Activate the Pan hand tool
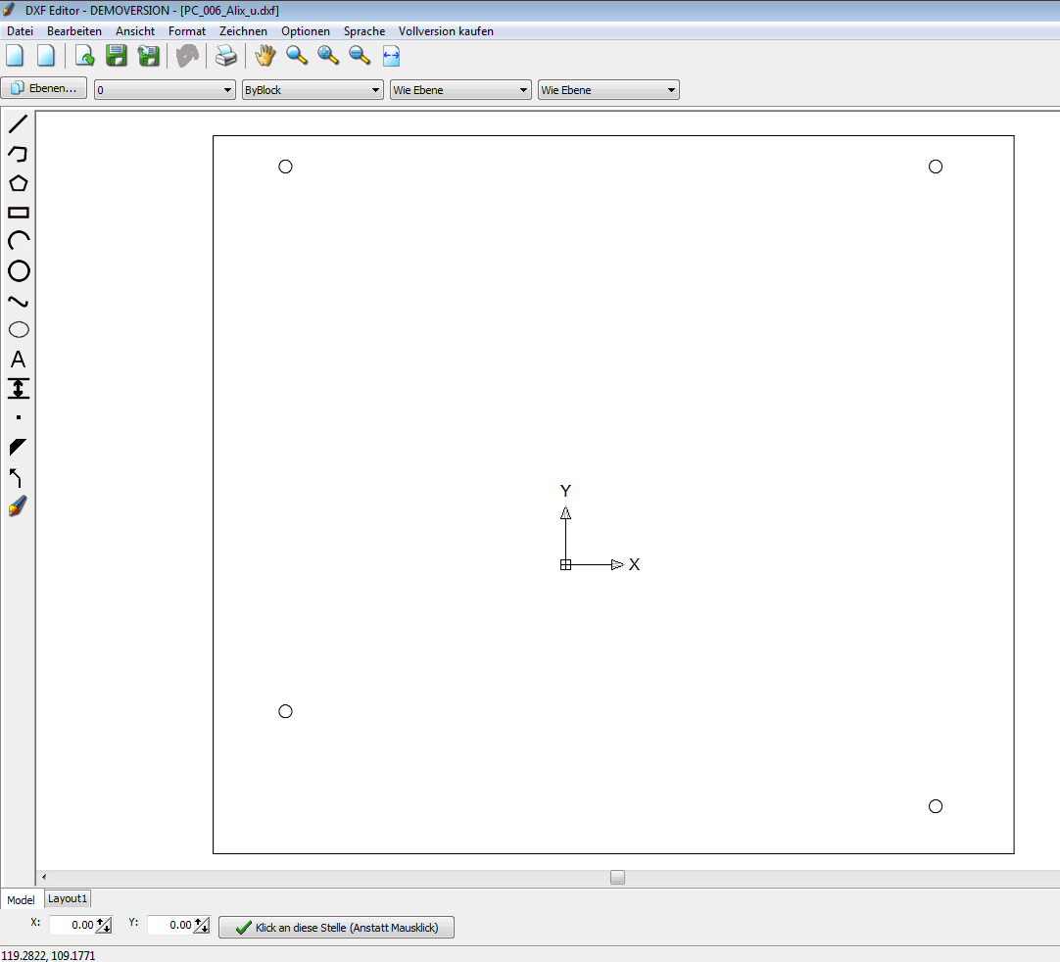1060x962 pixels. (x=265, y=56)
